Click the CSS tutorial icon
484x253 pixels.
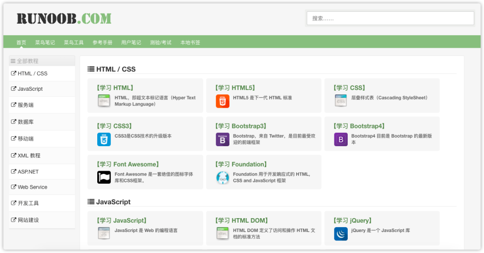(341, 101)
